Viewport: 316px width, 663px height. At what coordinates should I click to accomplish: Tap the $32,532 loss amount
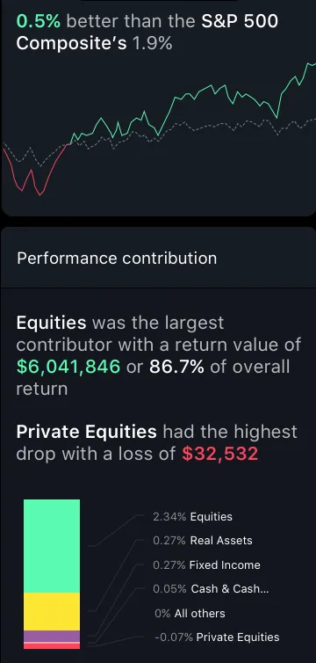click(219, 454)
